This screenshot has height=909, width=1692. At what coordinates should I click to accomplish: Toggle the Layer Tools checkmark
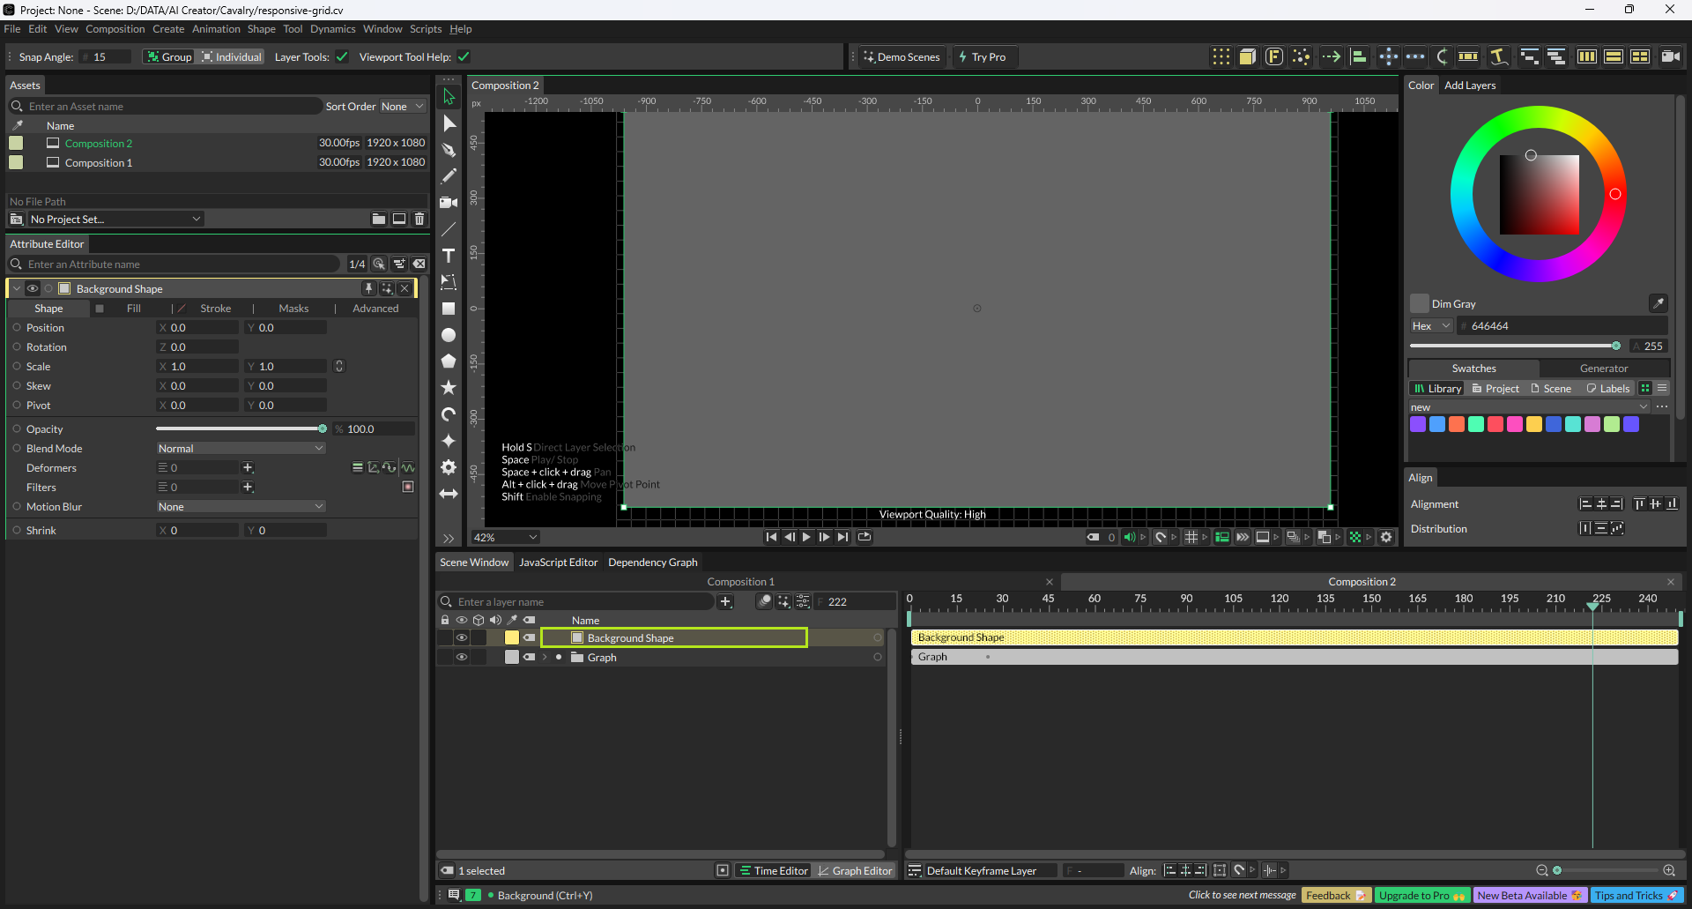(342, 57)
